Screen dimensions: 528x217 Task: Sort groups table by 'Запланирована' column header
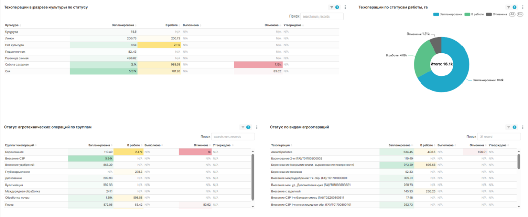click(x=101, y=146)
